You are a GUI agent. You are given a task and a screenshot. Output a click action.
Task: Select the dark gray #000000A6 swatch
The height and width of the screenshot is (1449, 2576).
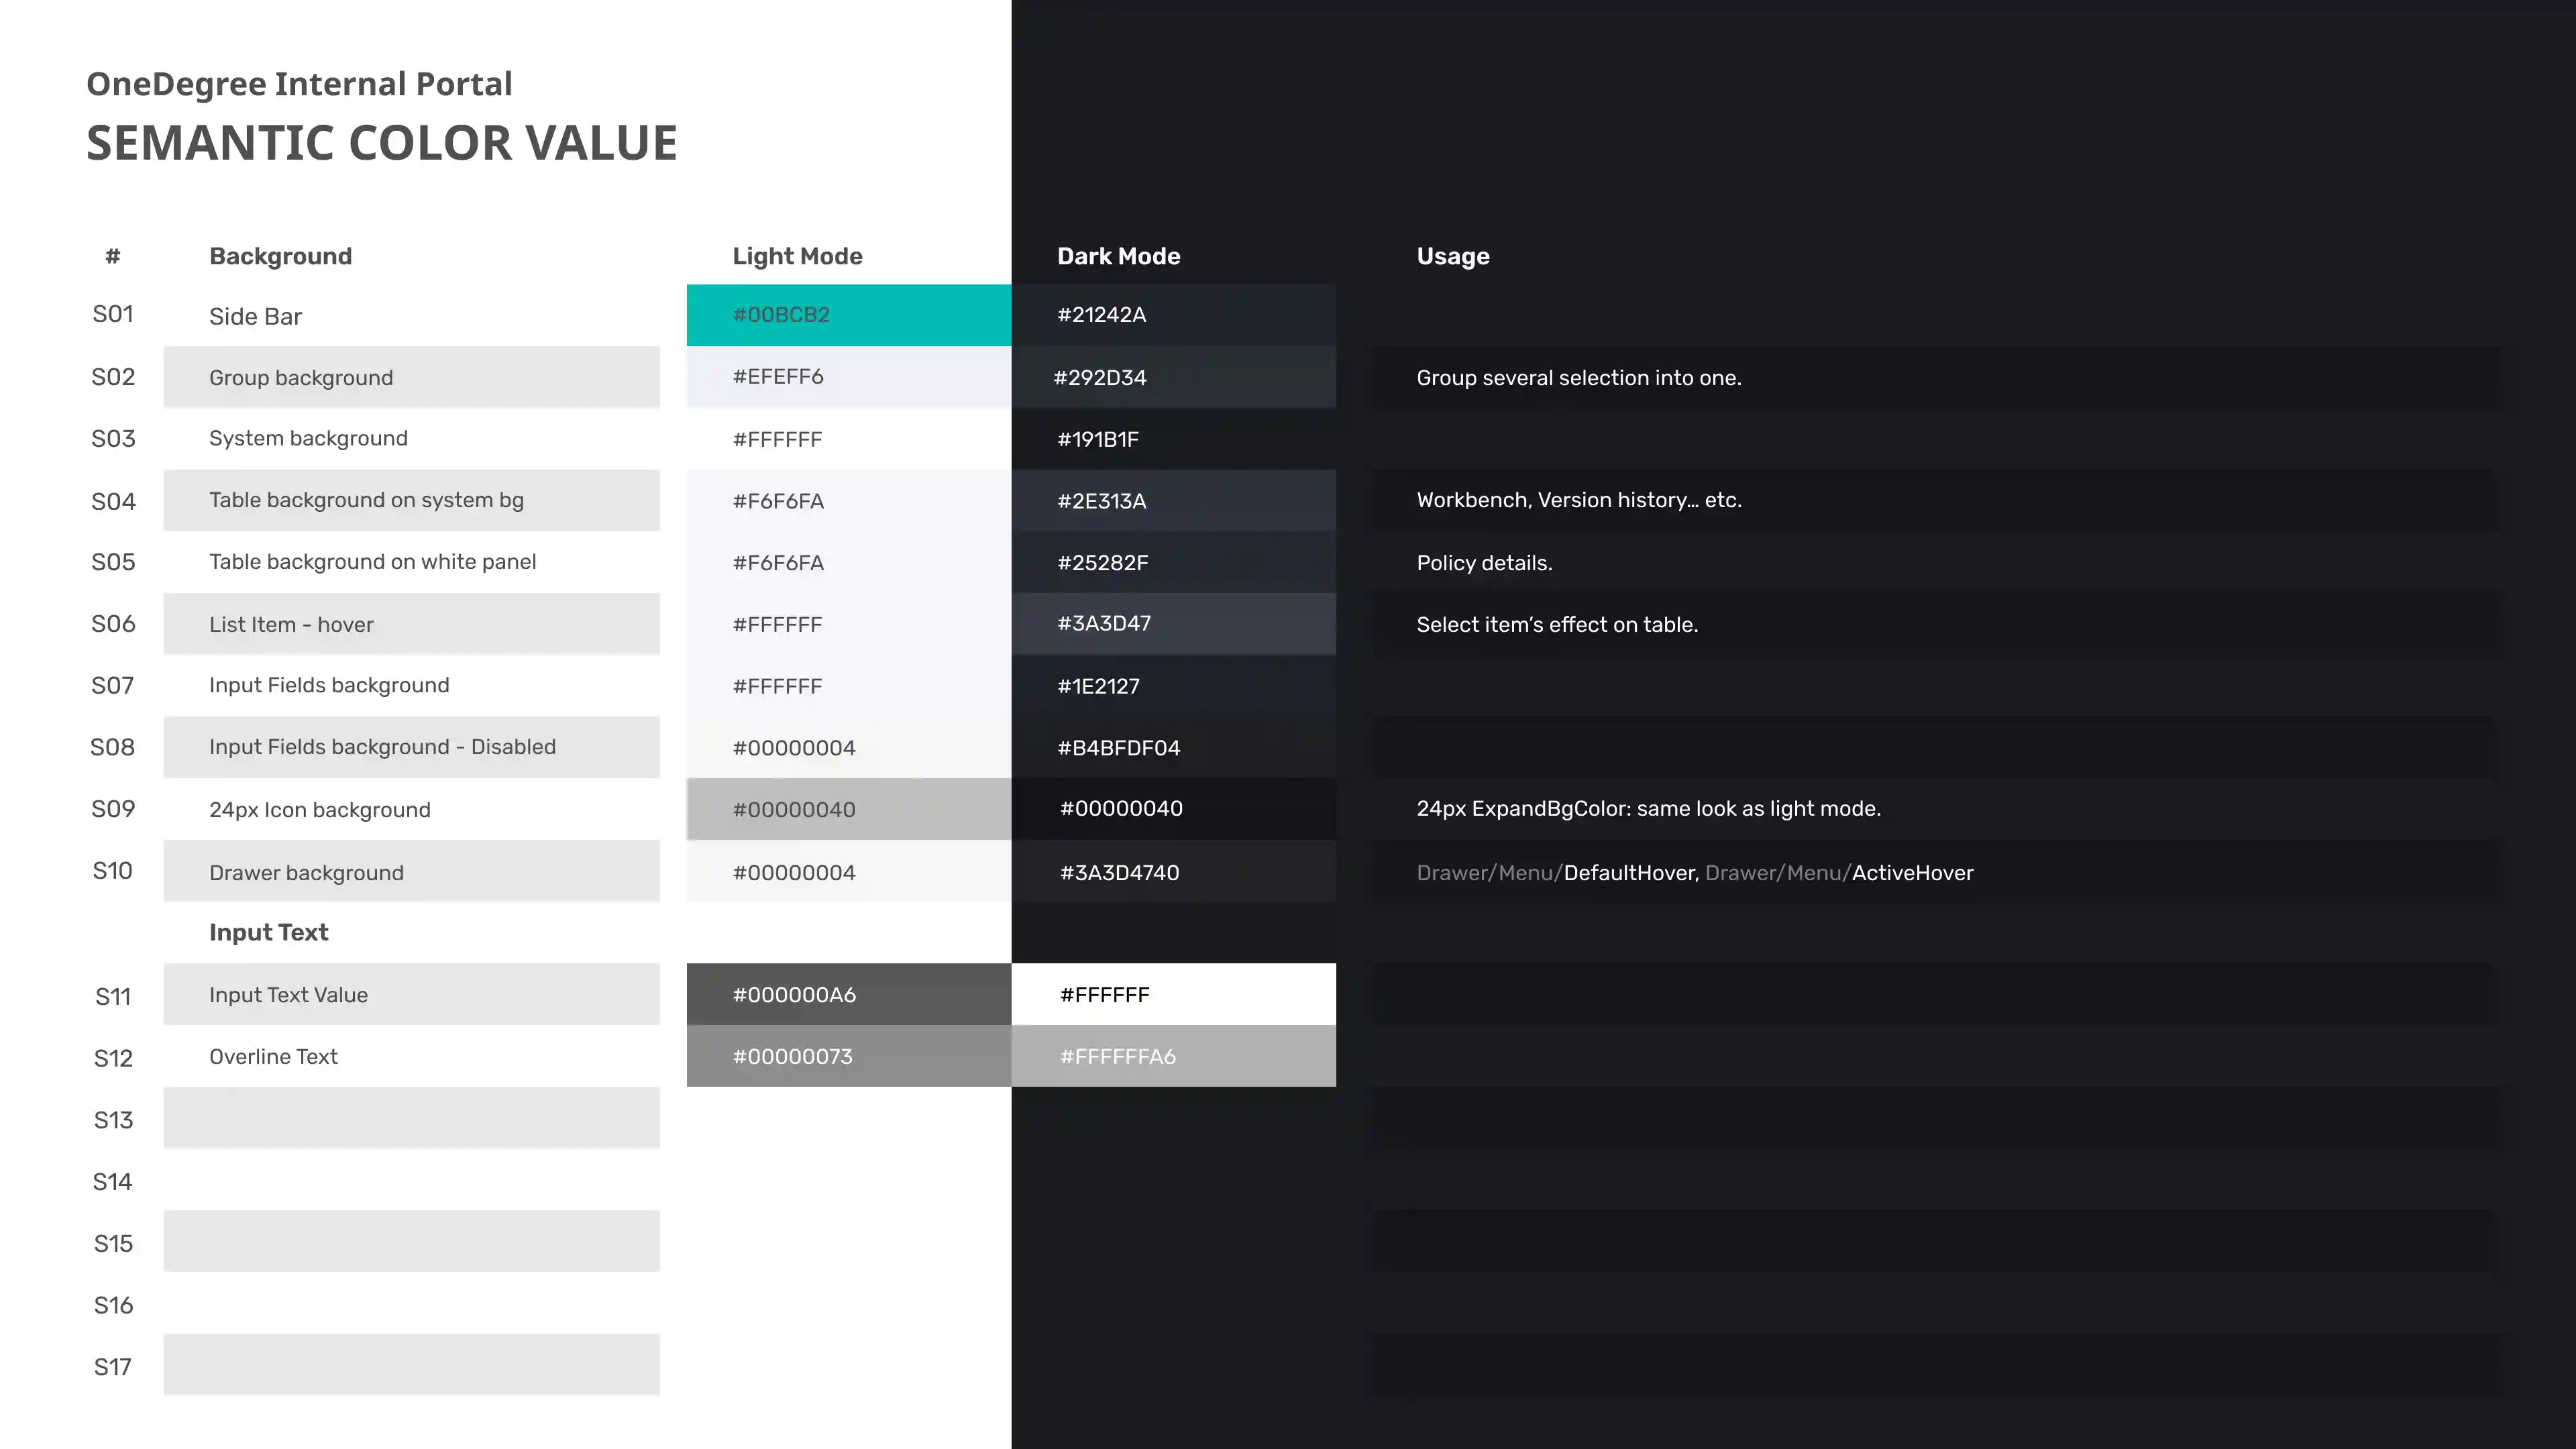[848, 994]
